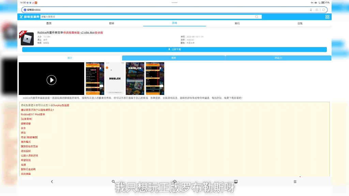349x196 pixels.
Task: Tap the 希望娃娃 line
Action: click(26, 160)
